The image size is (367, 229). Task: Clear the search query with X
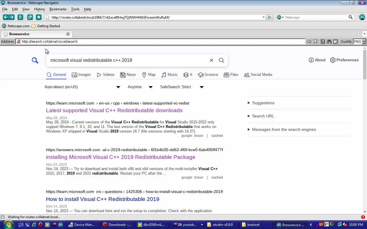tap(211, 60)
